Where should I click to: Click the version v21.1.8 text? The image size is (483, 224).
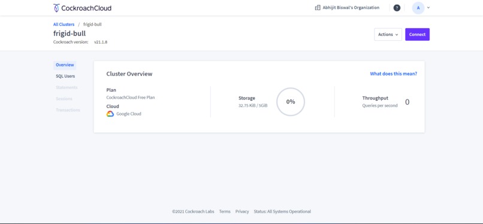101,42
